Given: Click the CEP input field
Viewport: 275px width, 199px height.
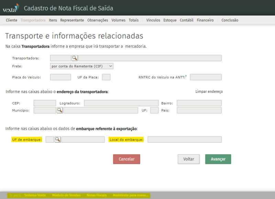Looking at the screenshot, I should (45, 103).
